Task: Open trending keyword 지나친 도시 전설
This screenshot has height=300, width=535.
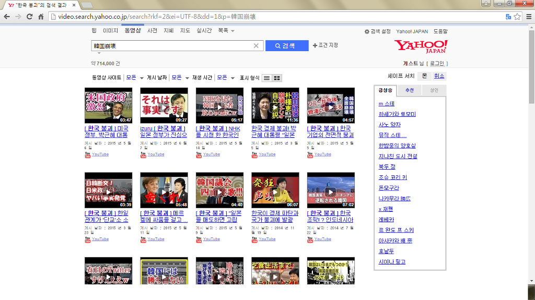Action: tap(398, 156)
